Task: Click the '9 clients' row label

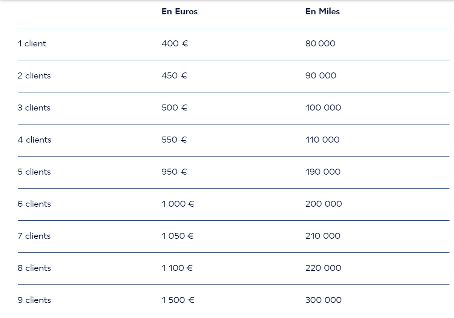Action: point(34,300)
